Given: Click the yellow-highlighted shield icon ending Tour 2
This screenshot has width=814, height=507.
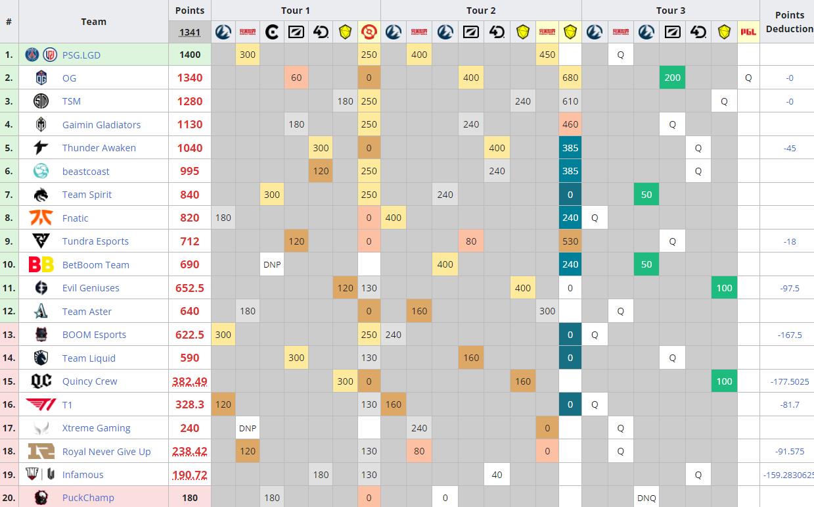Looking at the screenshot, I should click(570, 32).
